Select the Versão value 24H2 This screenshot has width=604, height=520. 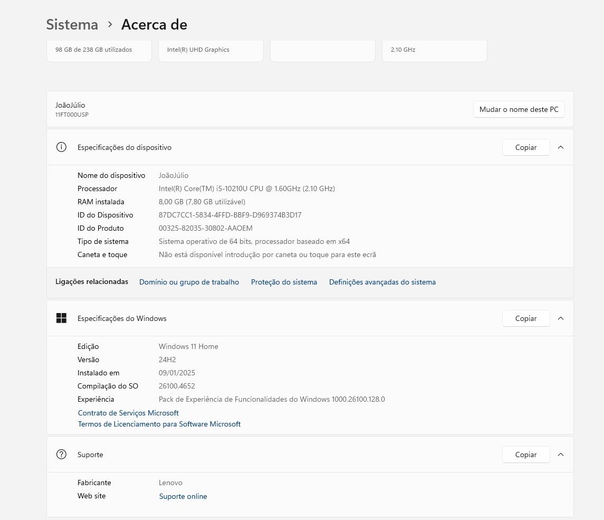coord(167,360)
